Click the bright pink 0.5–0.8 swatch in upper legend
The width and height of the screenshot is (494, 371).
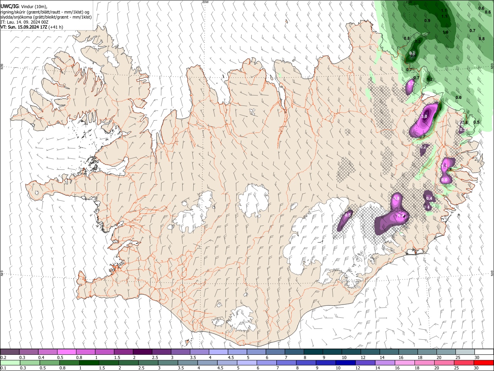67,352
